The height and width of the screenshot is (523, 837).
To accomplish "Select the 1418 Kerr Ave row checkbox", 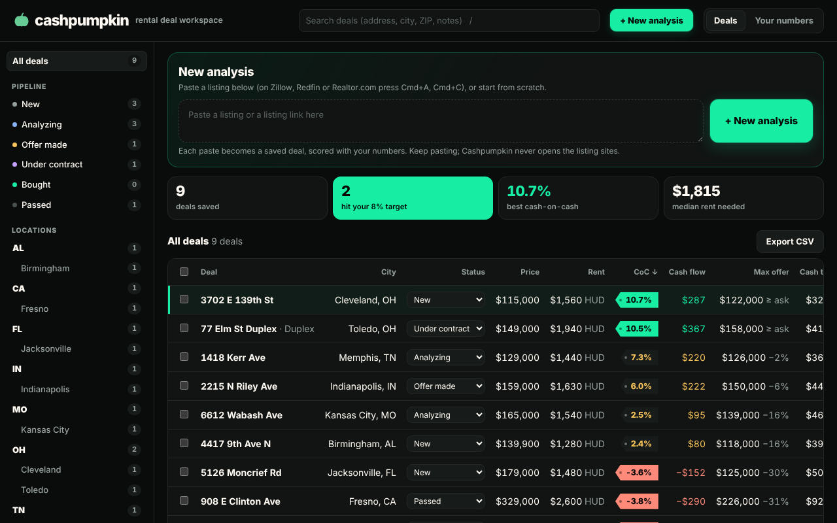I will point(184,357).
